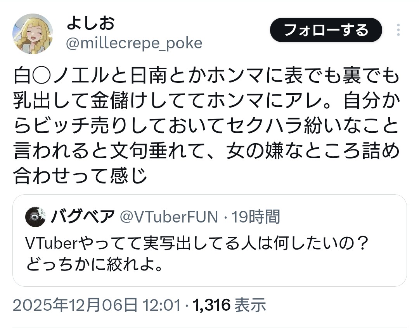This screenshot has width=419, height=332.
Task: Click the バグベア avatar in the quoted post
Action: tap(35, 217)
